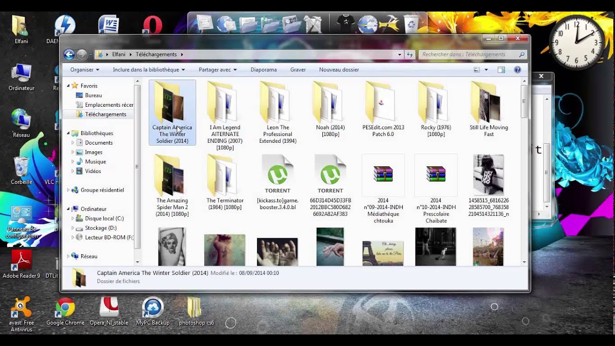Open the Organiser dropdown menu

85,70
